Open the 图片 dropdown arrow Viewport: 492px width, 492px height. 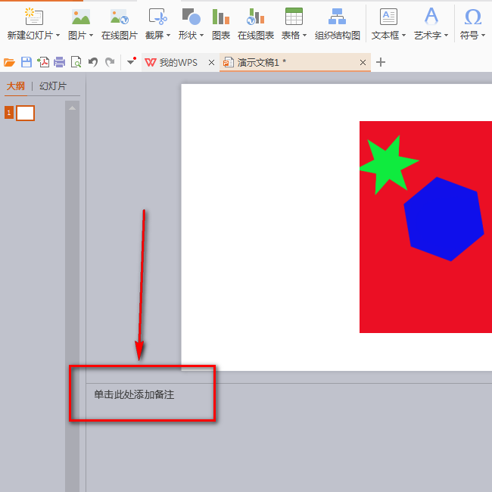[x=92, y=36]
